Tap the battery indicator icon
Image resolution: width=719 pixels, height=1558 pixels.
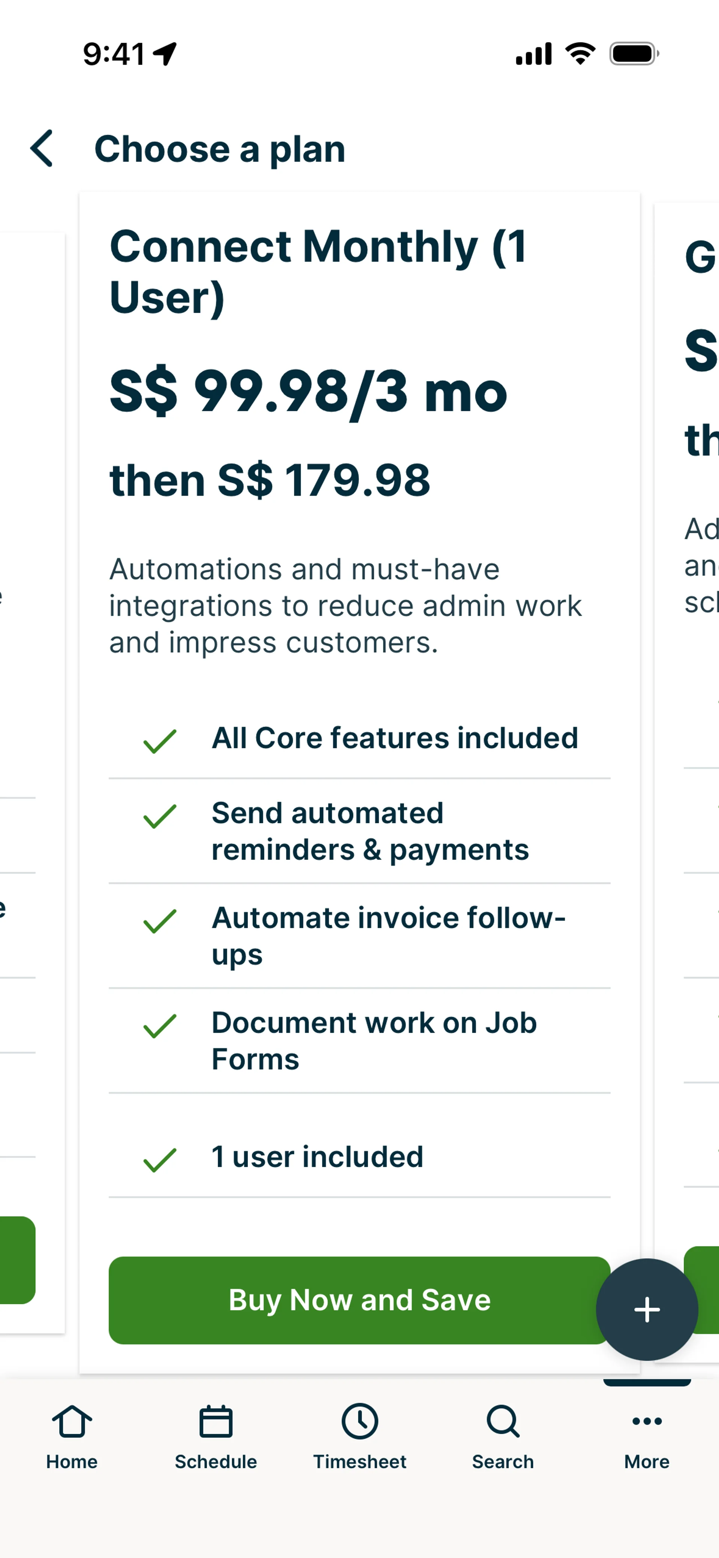[x=633, y=54]
